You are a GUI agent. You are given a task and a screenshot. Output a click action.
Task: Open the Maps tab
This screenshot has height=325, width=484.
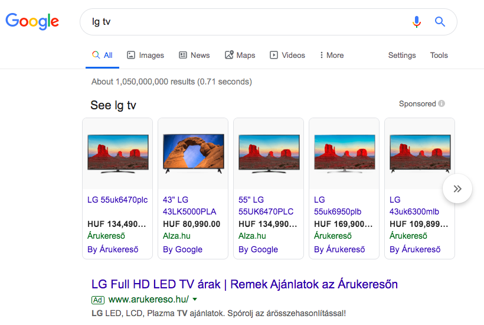[240, 56]
